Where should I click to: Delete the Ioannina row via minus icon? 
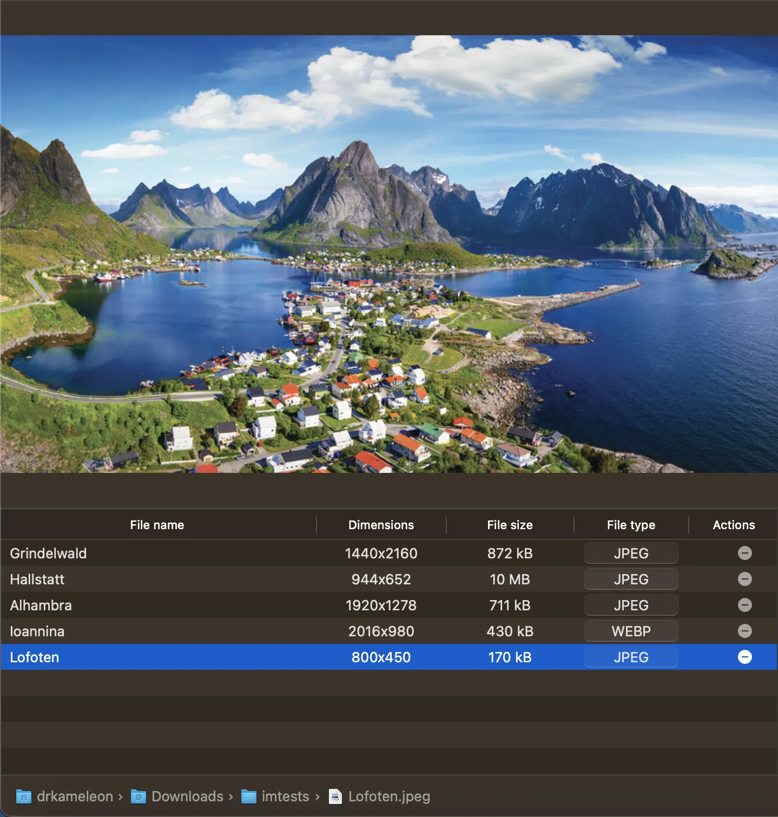744,631
